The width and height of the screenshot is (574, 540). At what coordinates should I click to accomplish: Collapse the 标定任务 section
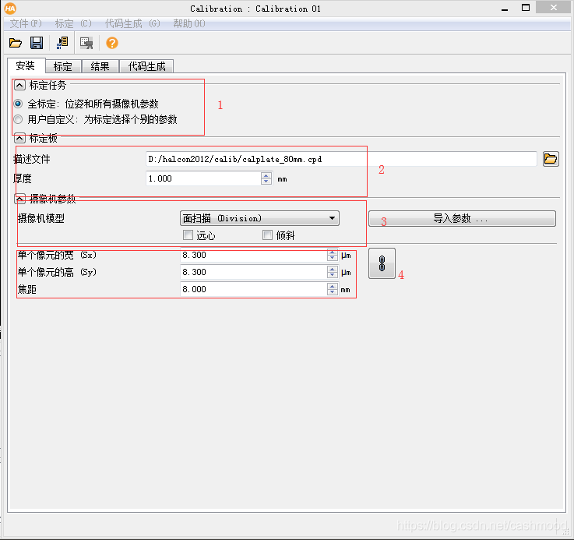click(x=19, y=86)
